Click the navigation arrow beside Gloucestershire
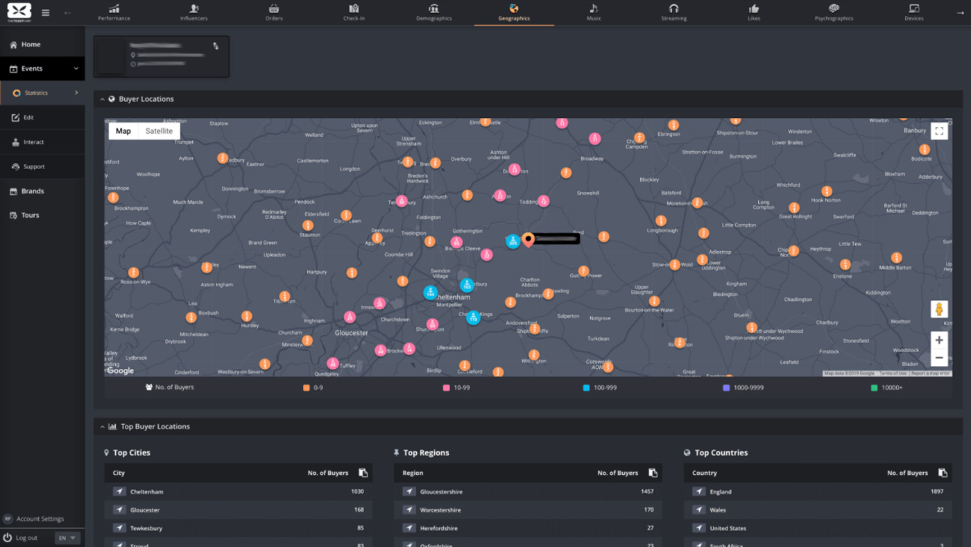The width and height of the screenshot is (971, 547). coord(409,491)
